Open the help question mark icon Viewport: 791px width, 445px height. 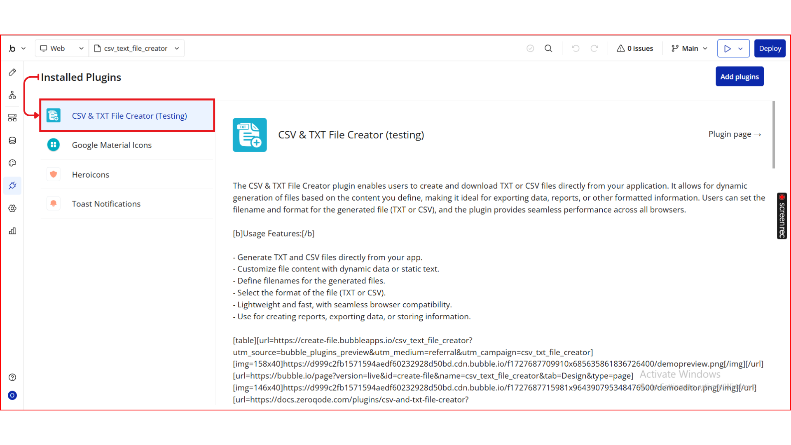click(x=12, y=377)
